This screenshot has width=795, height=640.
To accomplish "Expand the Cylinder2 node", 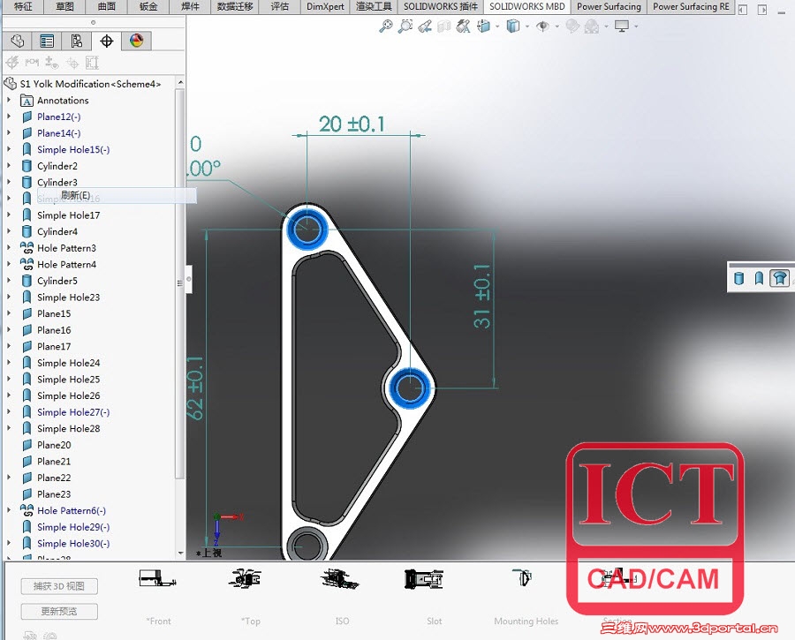I will tap(9, 166).
